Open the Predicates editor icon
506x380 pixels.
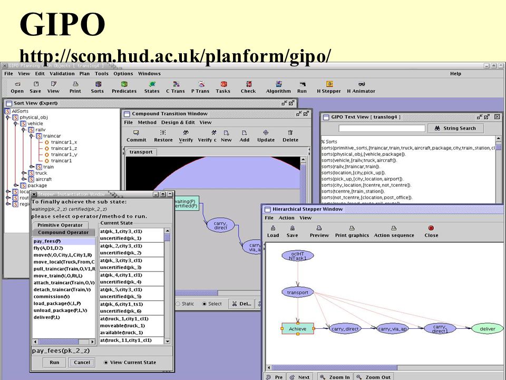[x=124, y=87]
